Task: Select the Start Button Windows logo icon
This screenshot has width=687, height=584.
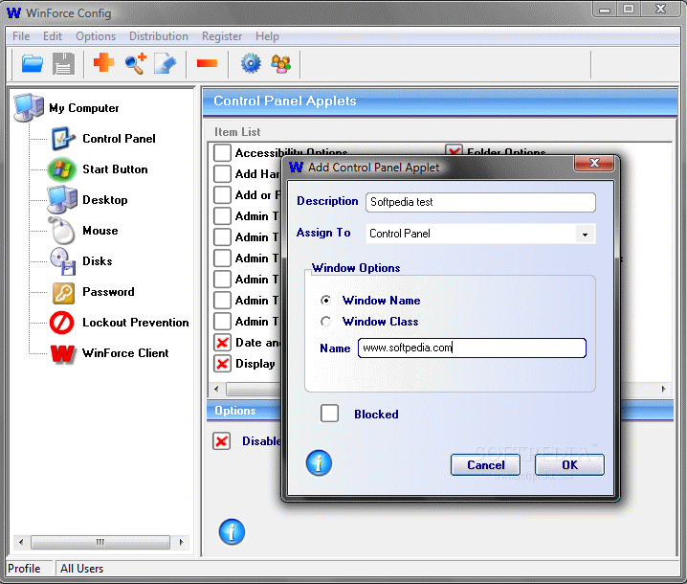Action: tap(62, 169)
